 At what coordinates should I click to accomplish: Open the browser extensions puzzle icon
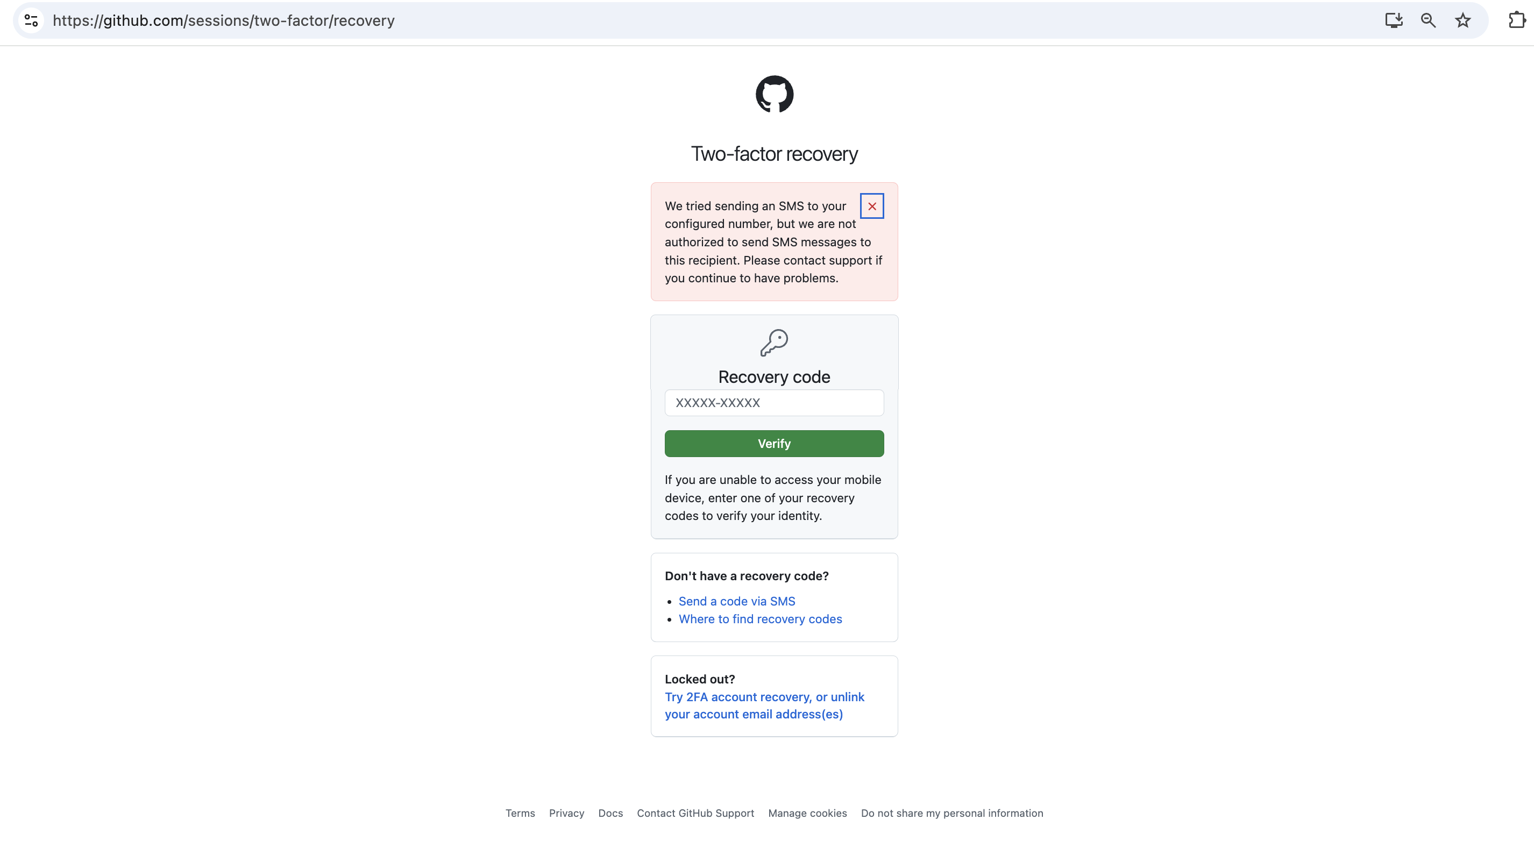1516,20
